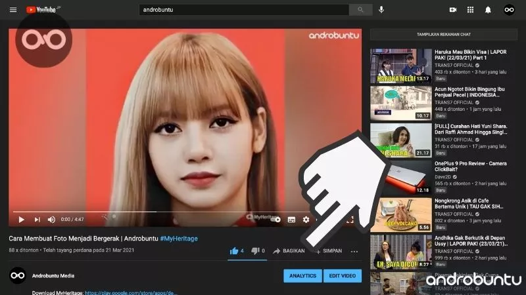The width and height of the screenshot is (526, 295).
Task: Enter full screen mode
Action: tap(350, 220)
